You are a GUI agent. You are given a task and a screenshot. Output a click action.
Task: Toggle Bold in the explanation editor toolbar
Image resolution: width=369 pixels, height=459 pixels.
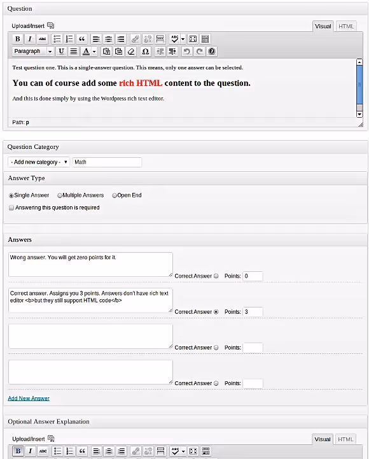click(x=18, y=451)
